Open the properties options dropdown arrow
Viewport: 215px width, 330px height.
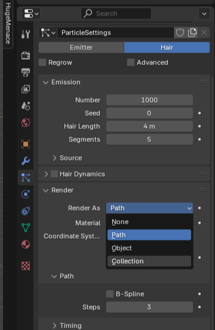[204, 14]
